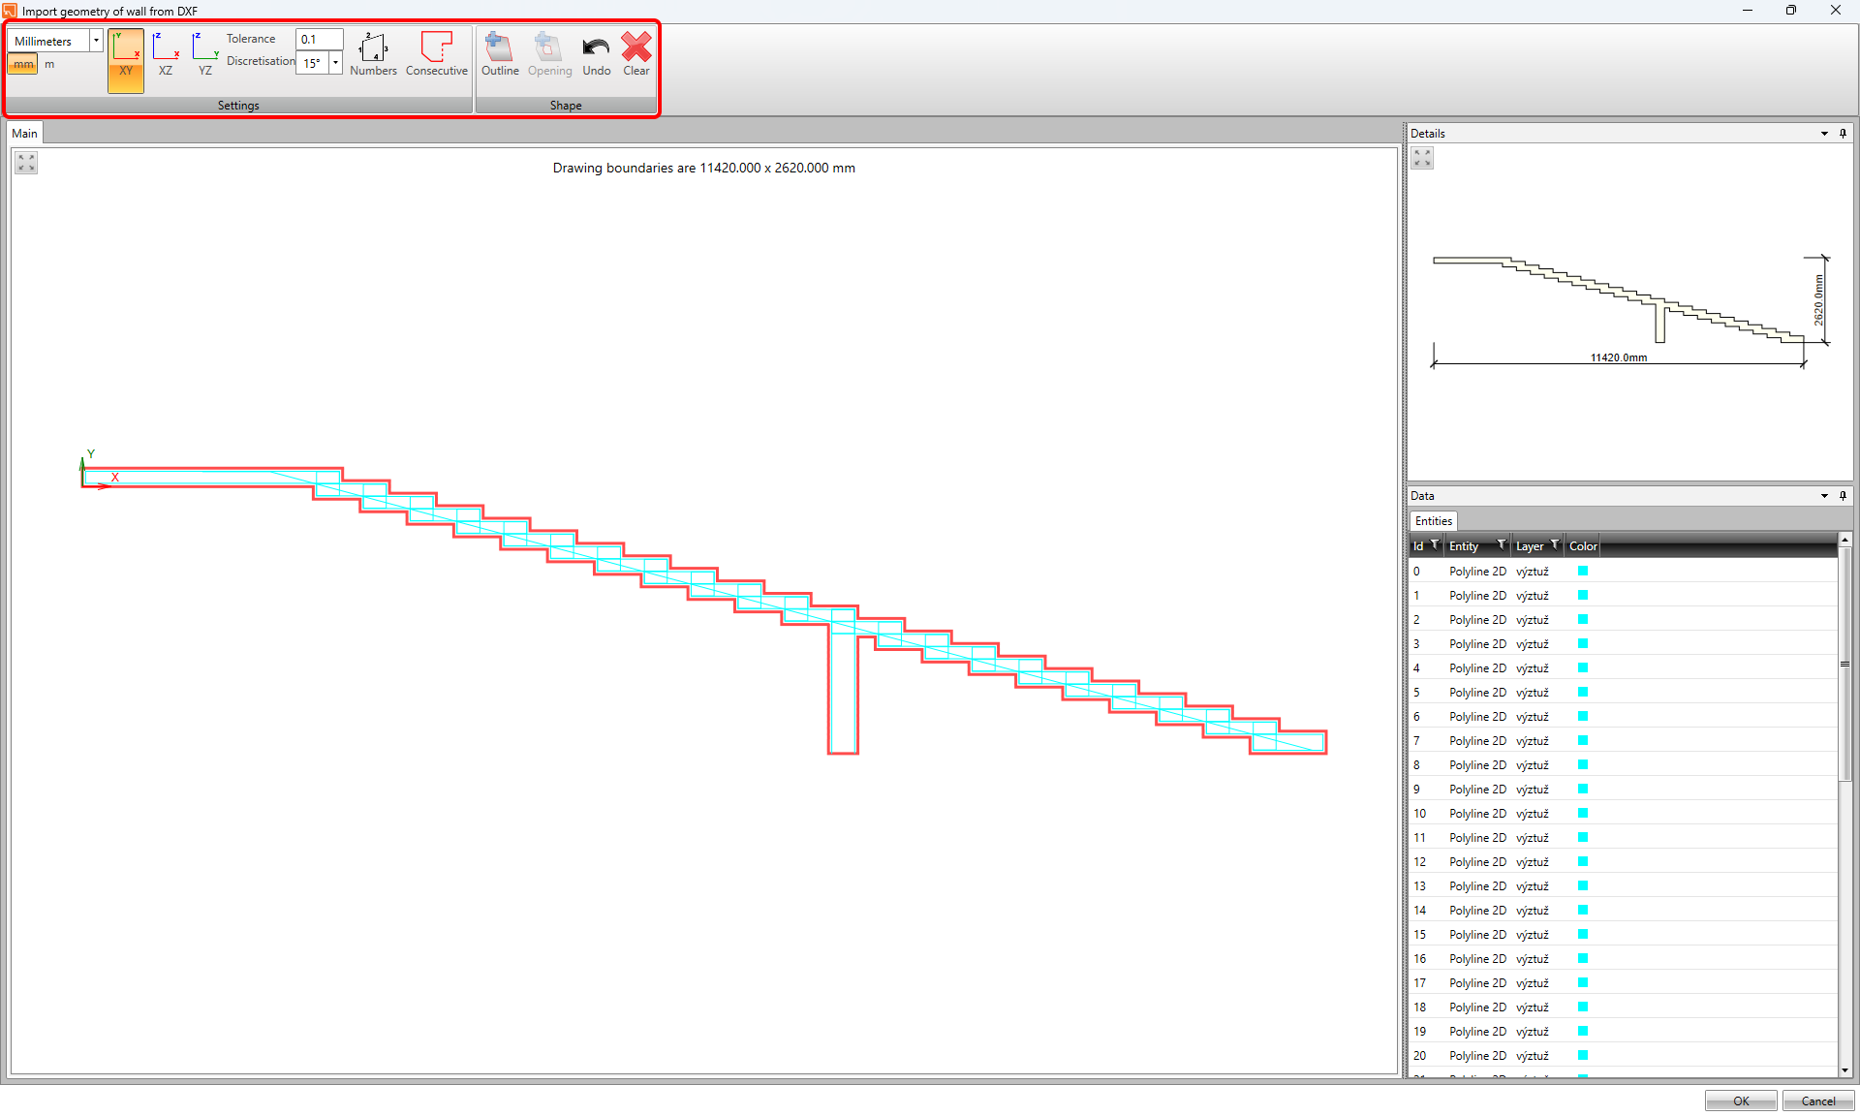Select the YZ plane icon
The width and height of the screenshot is (1860, 1116).
205,55
